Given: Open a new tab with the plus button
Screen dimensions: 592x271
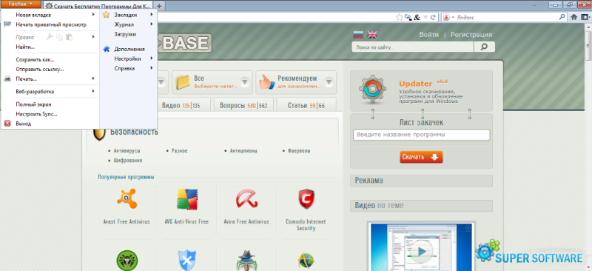Looking at the screenshot, I should pyautogui.click(x=159, y=6).
